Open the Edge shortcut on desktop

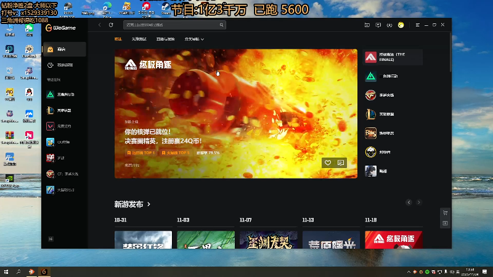coord(107,9)
